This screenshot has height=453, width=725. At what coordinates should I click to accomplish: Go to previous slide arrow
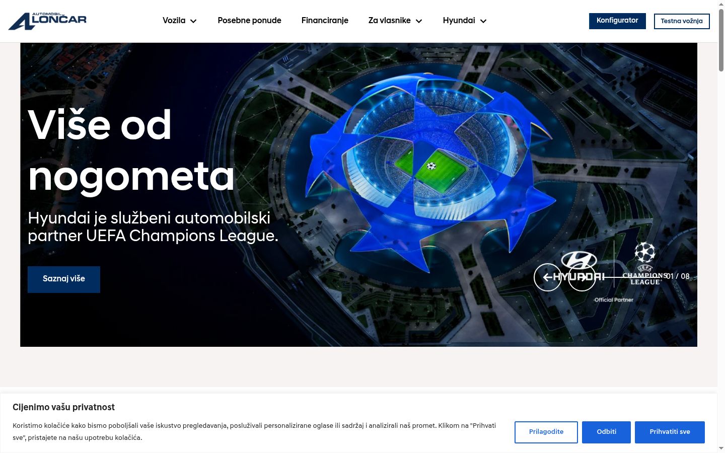coord(548,277)
